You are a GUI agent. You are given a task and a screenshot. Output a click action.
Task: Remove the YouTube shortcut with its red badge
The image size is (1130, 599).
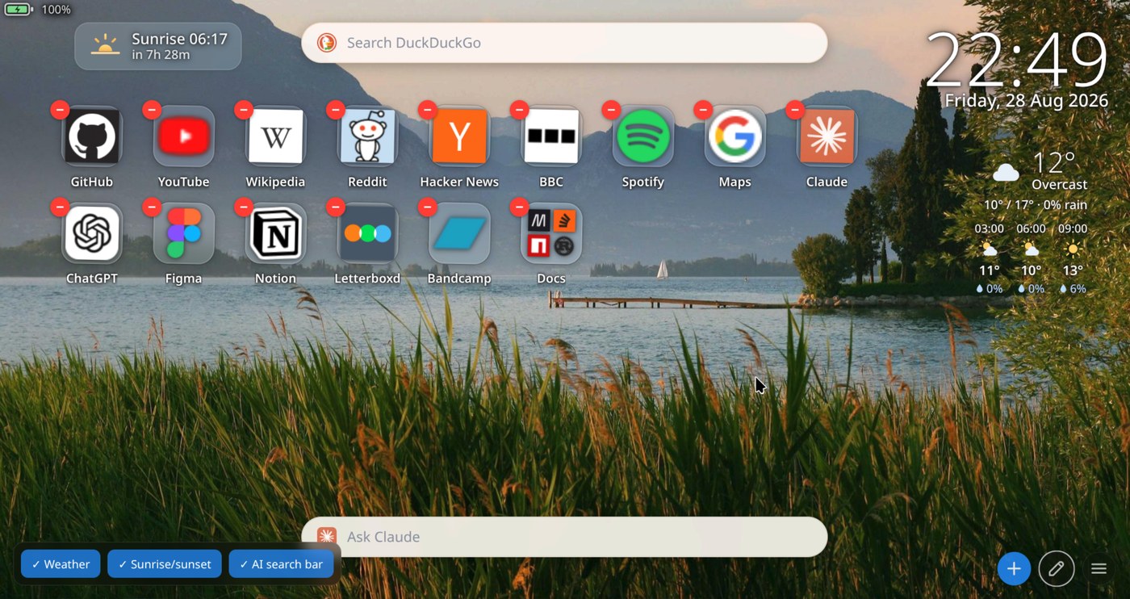(152, 110)
